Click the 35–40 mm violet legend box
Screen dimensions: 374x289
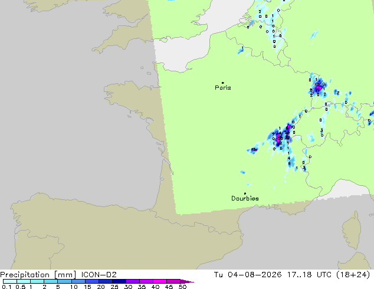tap(146, 281)
